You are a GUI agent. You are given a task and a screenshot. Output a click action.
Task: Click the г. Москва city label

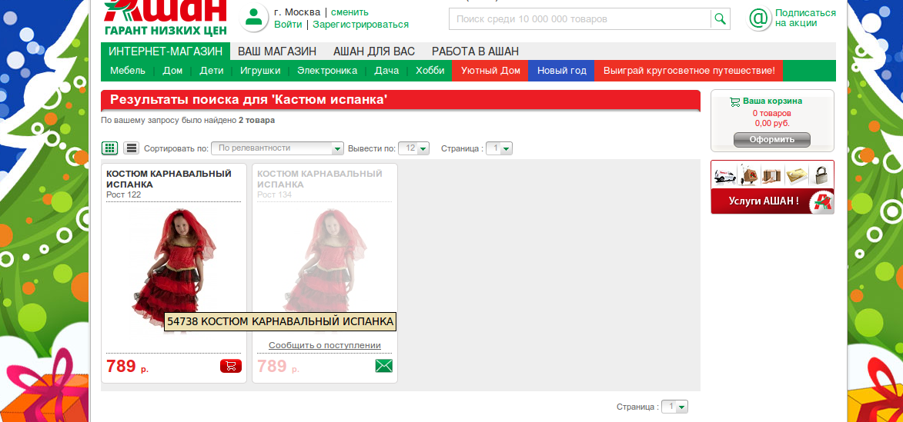[297, 12]
